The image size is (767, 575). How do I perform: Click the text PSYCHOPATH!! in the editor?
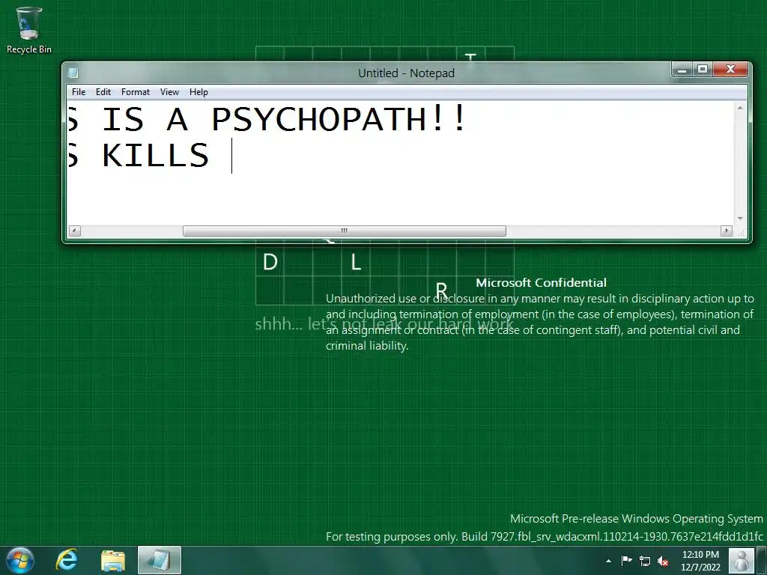(339, 119)
